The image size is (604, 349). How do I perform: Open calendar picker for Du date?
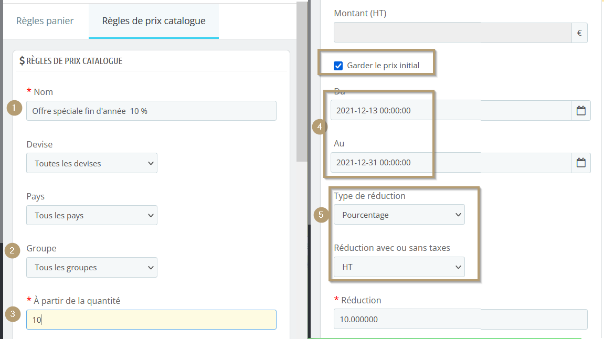581,111
